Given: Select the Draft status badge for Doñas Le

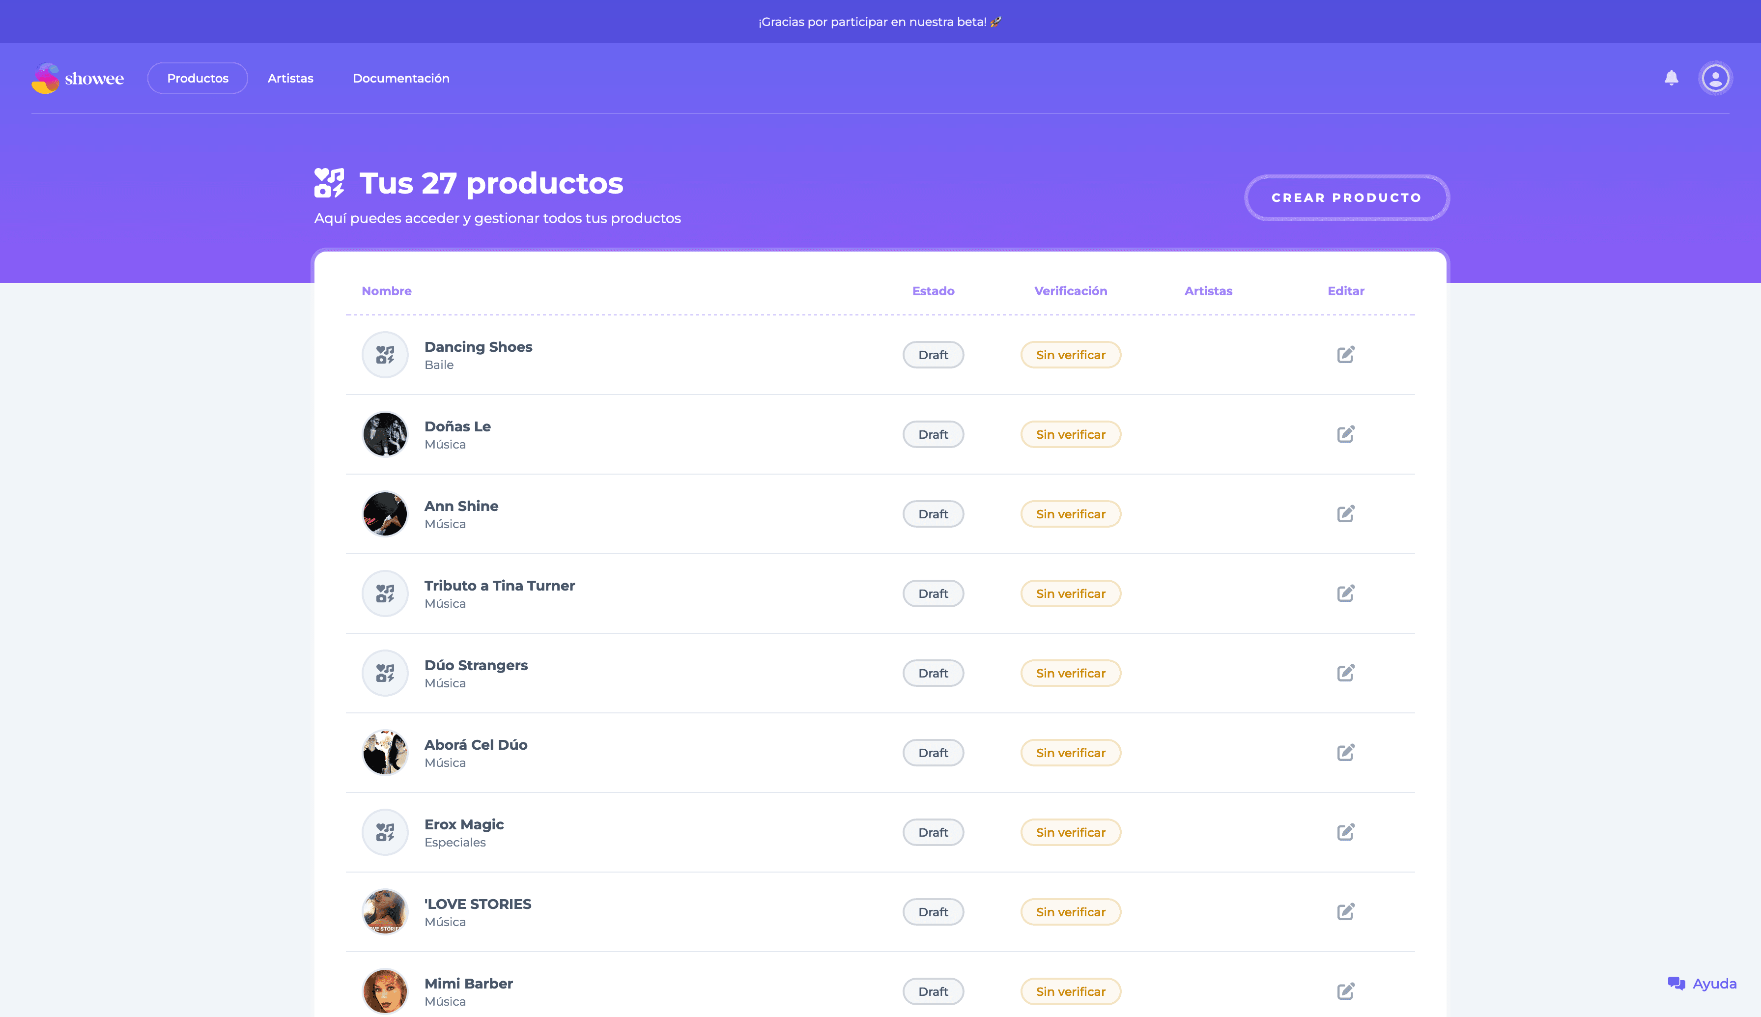Looking at the screenshot, I should pos(933,434).
